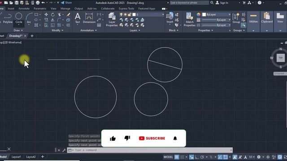Click the Trim tool icon
This screenshot has height=161, width=287.
point(59,15)
